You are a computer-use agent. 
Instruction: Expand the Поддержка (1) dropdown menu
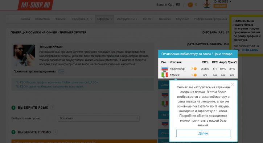(81, 19)
